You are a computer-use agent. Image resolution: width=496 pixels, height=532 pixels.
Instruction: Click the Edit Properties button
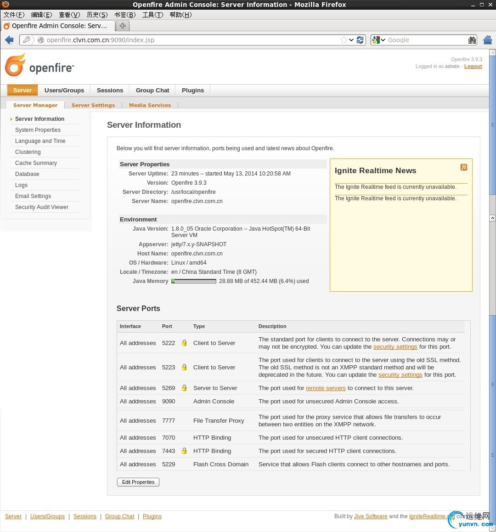pos(138,482)
